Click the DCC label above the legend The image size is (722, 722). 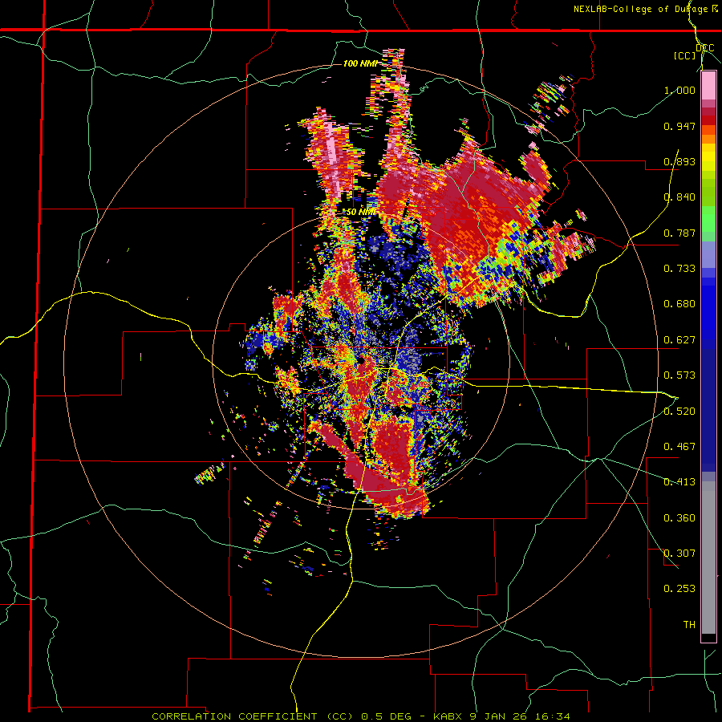(x=705, y=48)
